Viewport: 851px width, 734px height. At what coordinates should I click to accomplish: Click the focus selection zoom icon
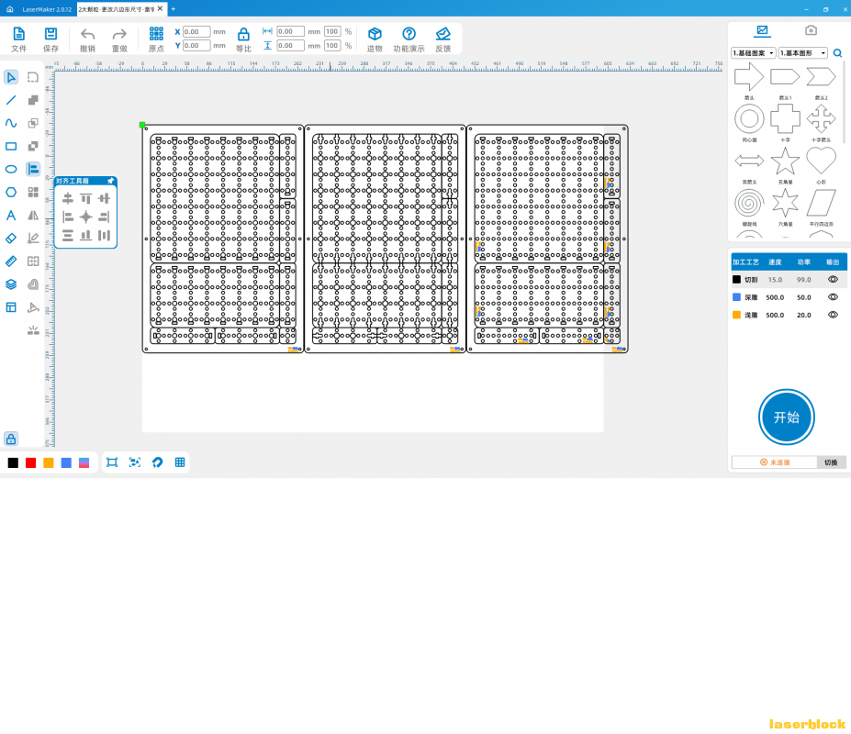[x=135, y=462]
